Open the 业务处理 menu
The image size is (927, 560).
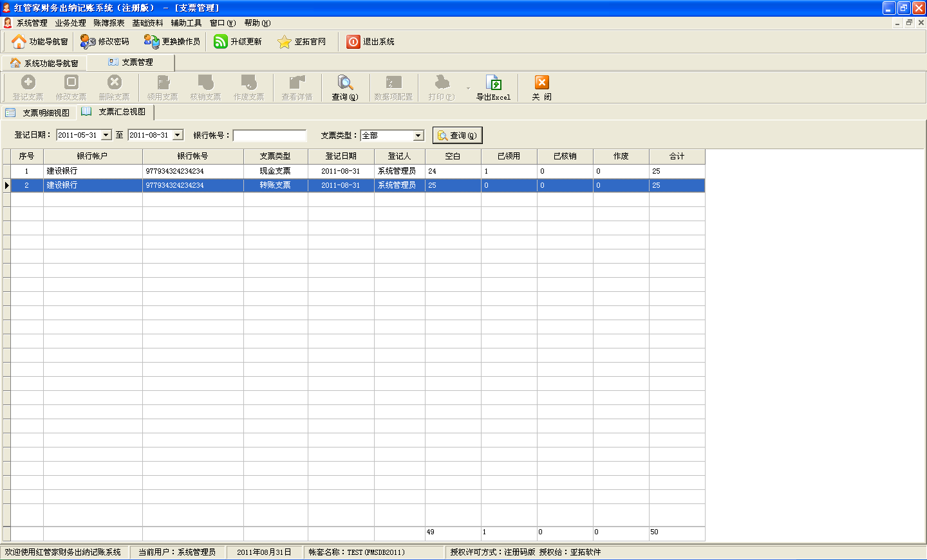coord(70,23)
